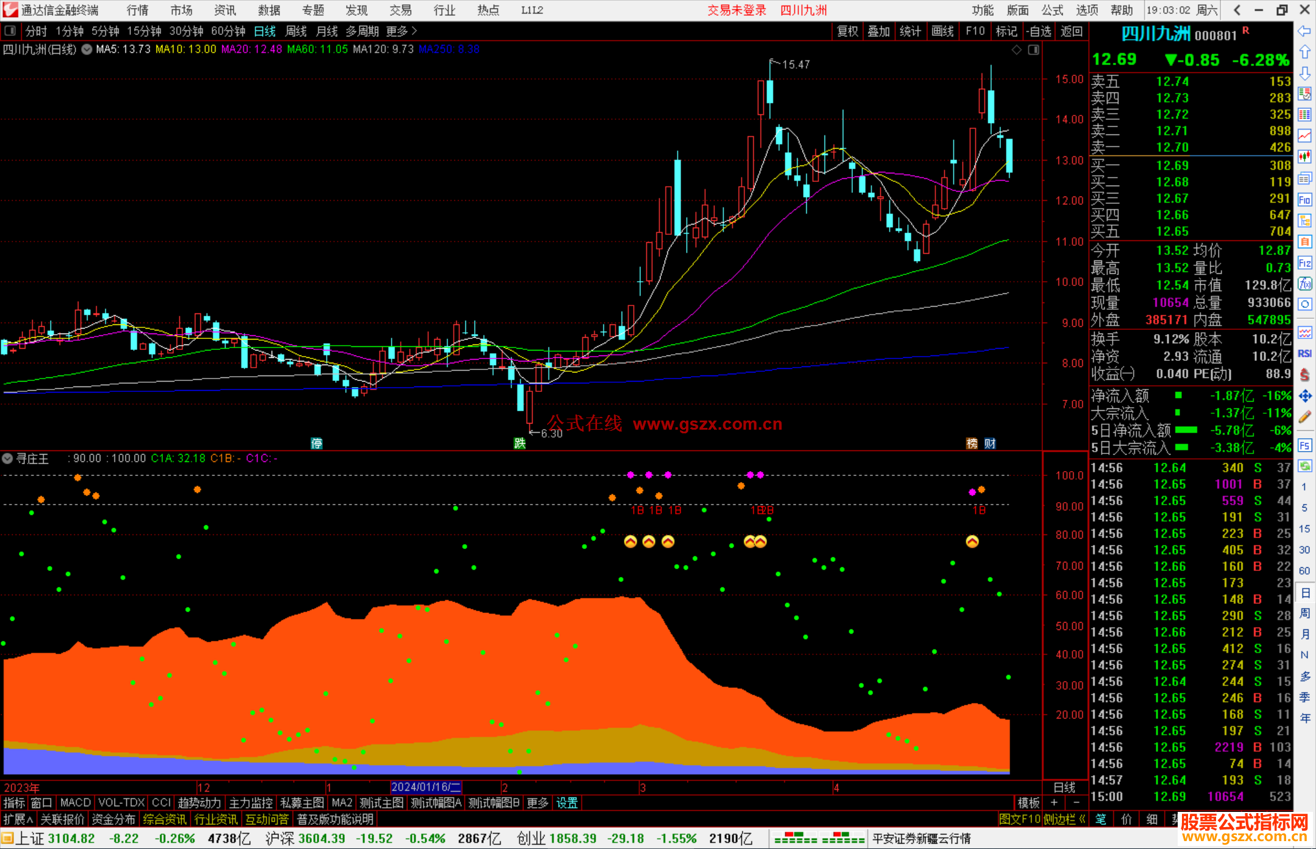1316x849 pixels.
Task: Open the F12 sidebar icon
Action: point(1304,263)
